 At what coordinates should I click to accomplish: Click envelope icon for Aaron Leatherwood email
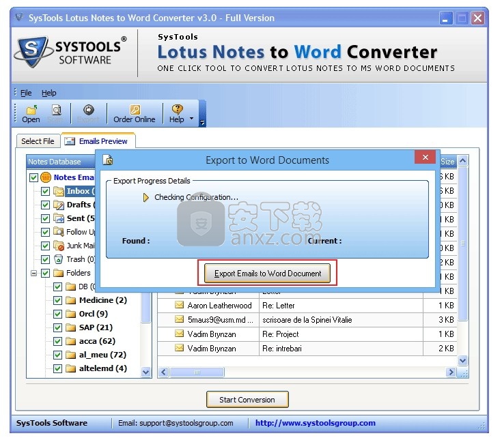[x=179, y=305]
